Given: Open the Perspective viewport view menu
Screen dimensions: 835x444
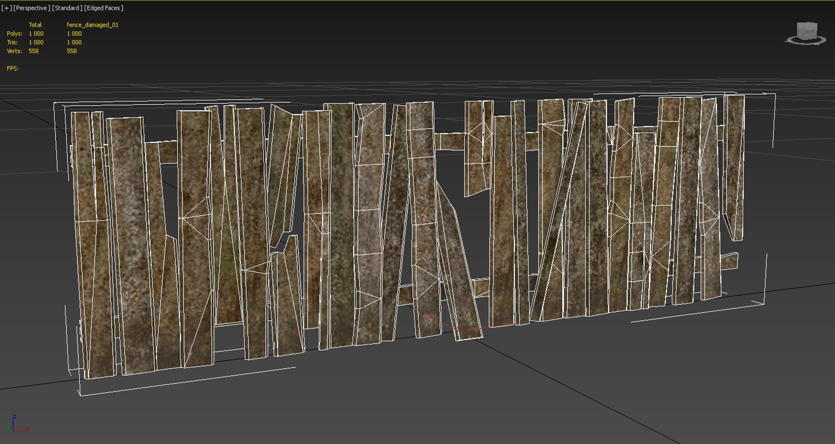Looking at the screenshot, I should coord(31,8).
